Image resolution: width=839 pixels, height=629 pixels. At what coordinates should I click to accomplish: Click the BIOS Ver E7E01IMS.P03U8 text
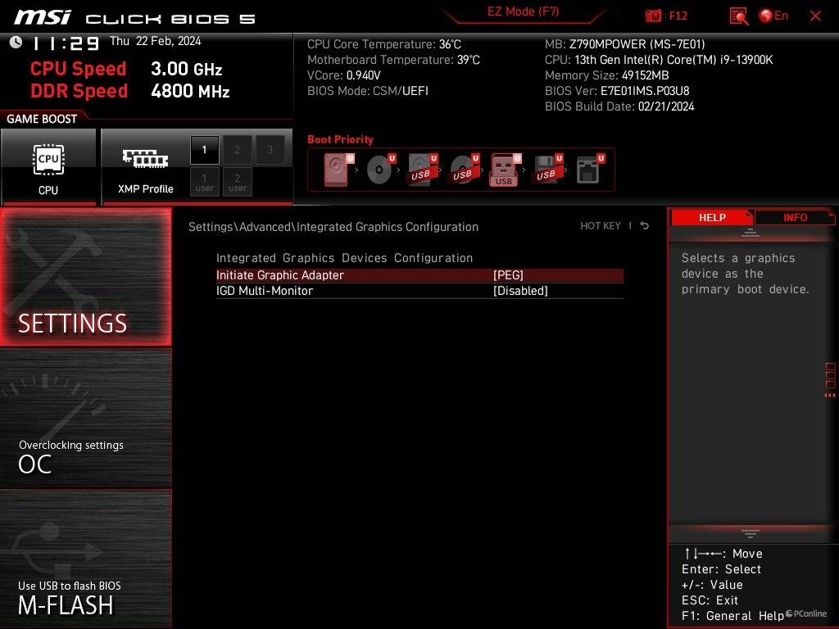coord(617,91)
